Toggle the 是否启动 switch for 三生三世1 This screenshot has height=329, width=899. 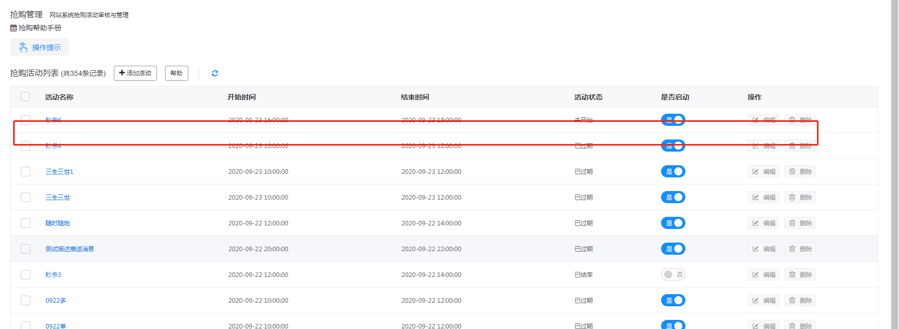(x=673, y=171)
